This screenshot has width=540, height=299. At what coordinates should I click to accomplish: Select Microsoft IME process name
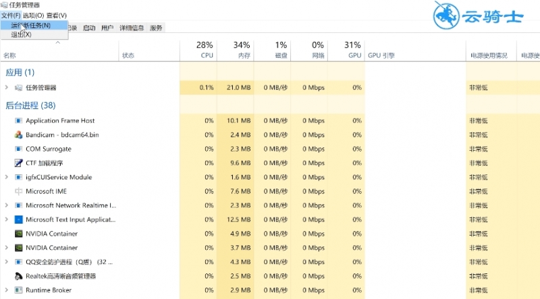(x=46, y=191)
